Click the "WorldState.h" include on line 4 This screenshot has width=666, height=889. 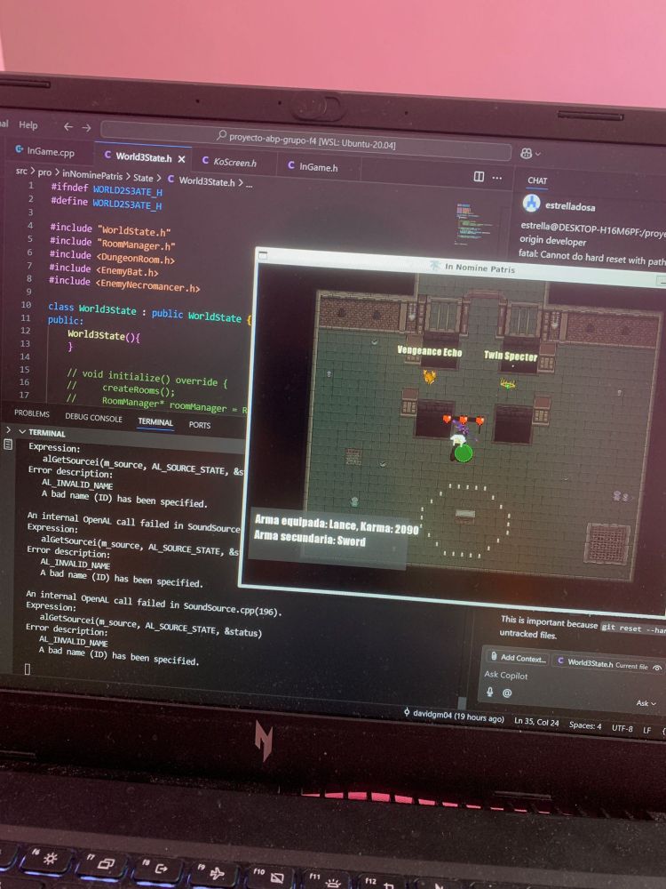(x=134, y=231)
